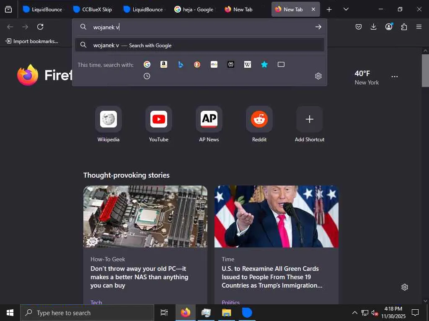Search this time with eBay
The height and width of the screenshot is (321, 429).
point(214,64)
